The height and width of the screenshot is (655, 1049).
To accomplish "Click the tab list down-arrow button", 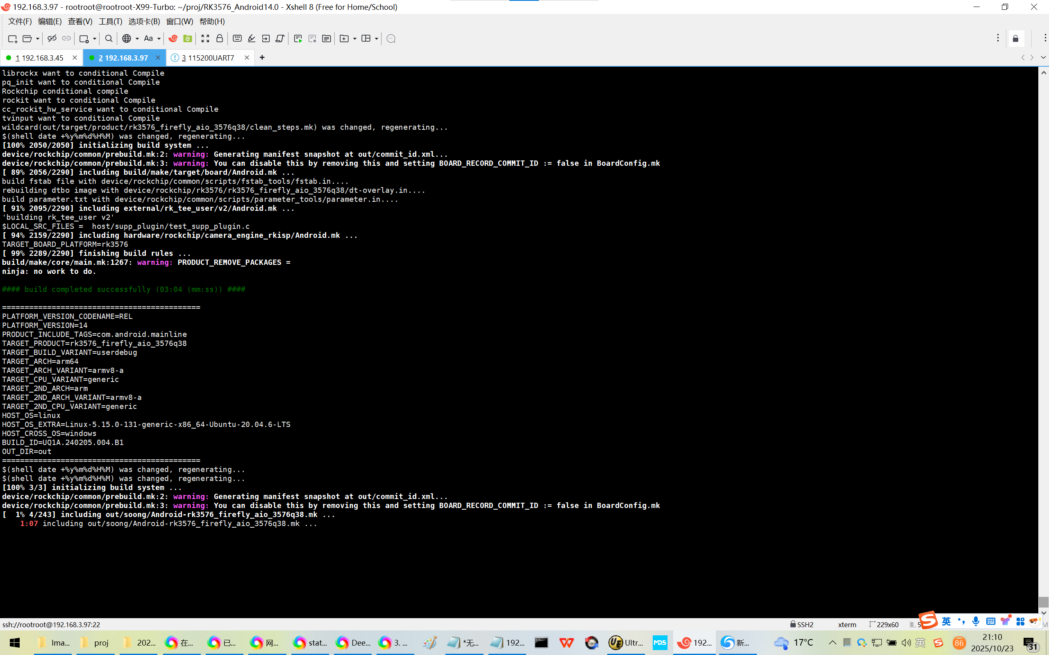I will (x=1043, y=57).
